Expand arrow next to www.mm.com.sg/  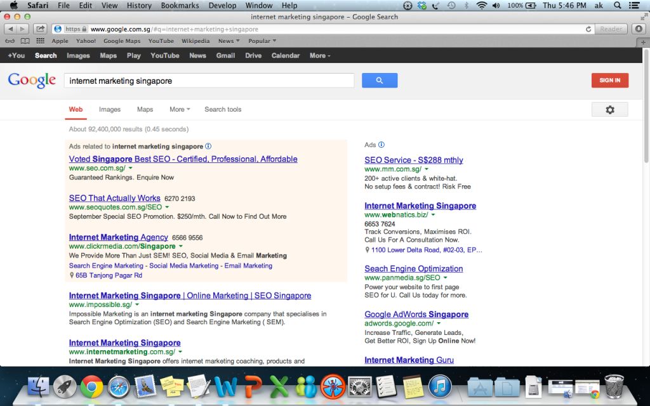(427, 169)
